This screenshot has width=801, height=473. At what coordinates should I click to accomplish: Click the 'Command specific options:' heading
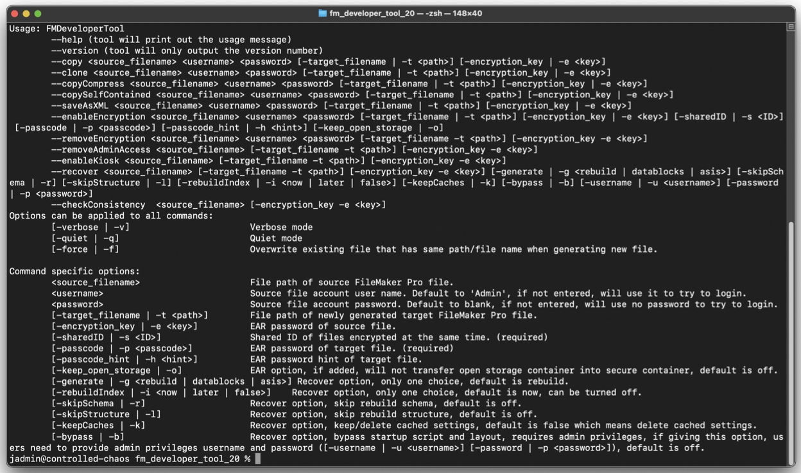pos(74,271)
